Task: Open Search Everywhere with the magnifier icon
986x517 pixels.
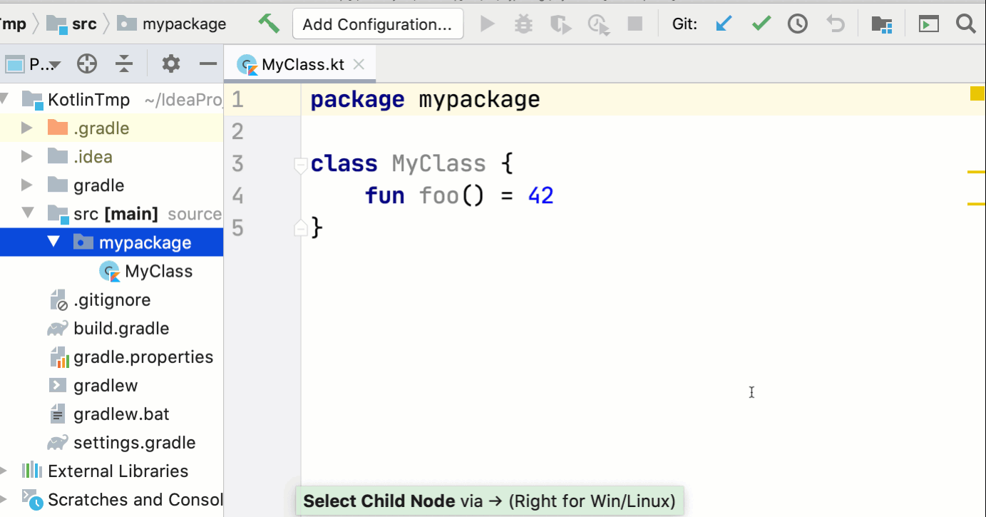Action: point(966,24)
